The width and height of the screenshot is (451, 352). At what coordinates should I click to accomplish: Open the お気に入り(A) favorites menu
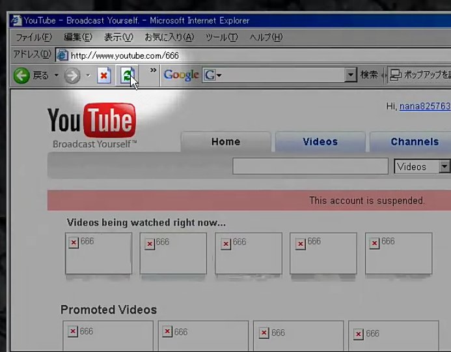[x=169, y=37]
